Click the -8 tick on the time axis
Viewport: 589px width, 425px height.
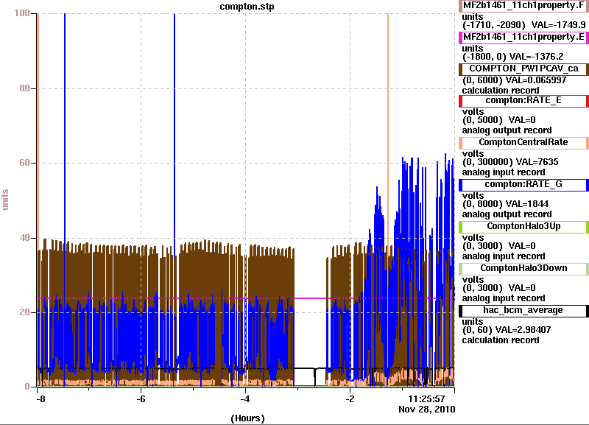pyautogui.click(x=40, y=398)
